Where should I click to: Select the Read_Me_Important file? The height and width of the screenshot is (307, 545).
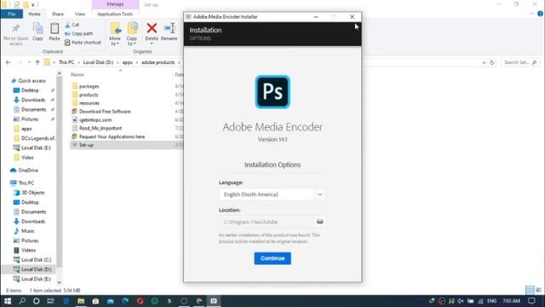(x=100, y=128)
